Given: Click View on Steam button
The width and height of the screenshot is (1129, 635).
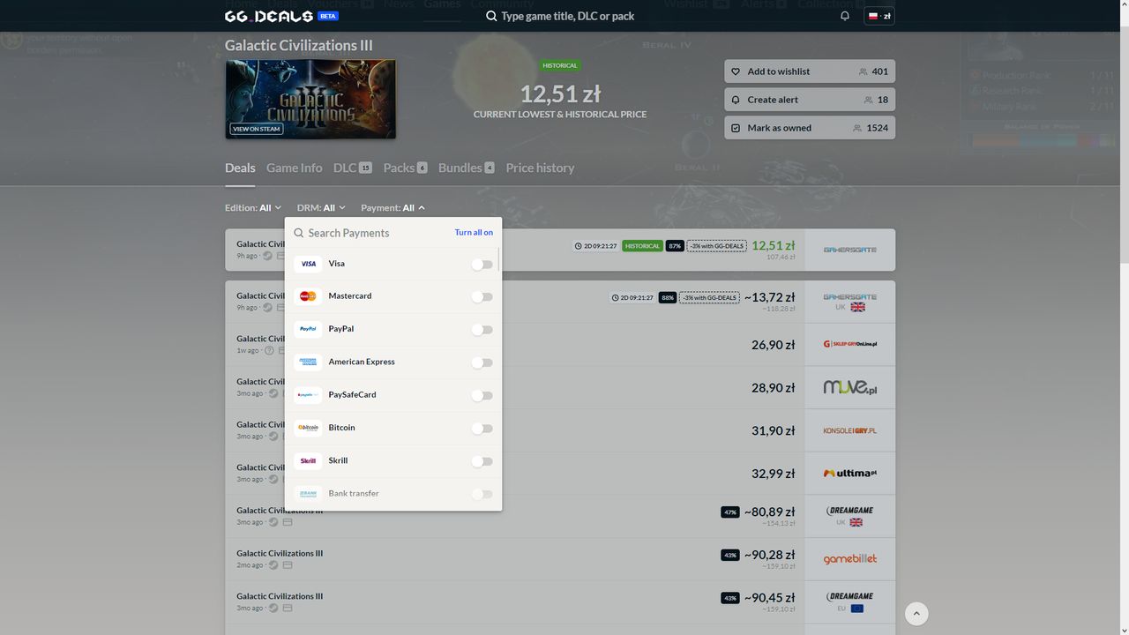Looking at the screenshot, I should click(257, 129).
